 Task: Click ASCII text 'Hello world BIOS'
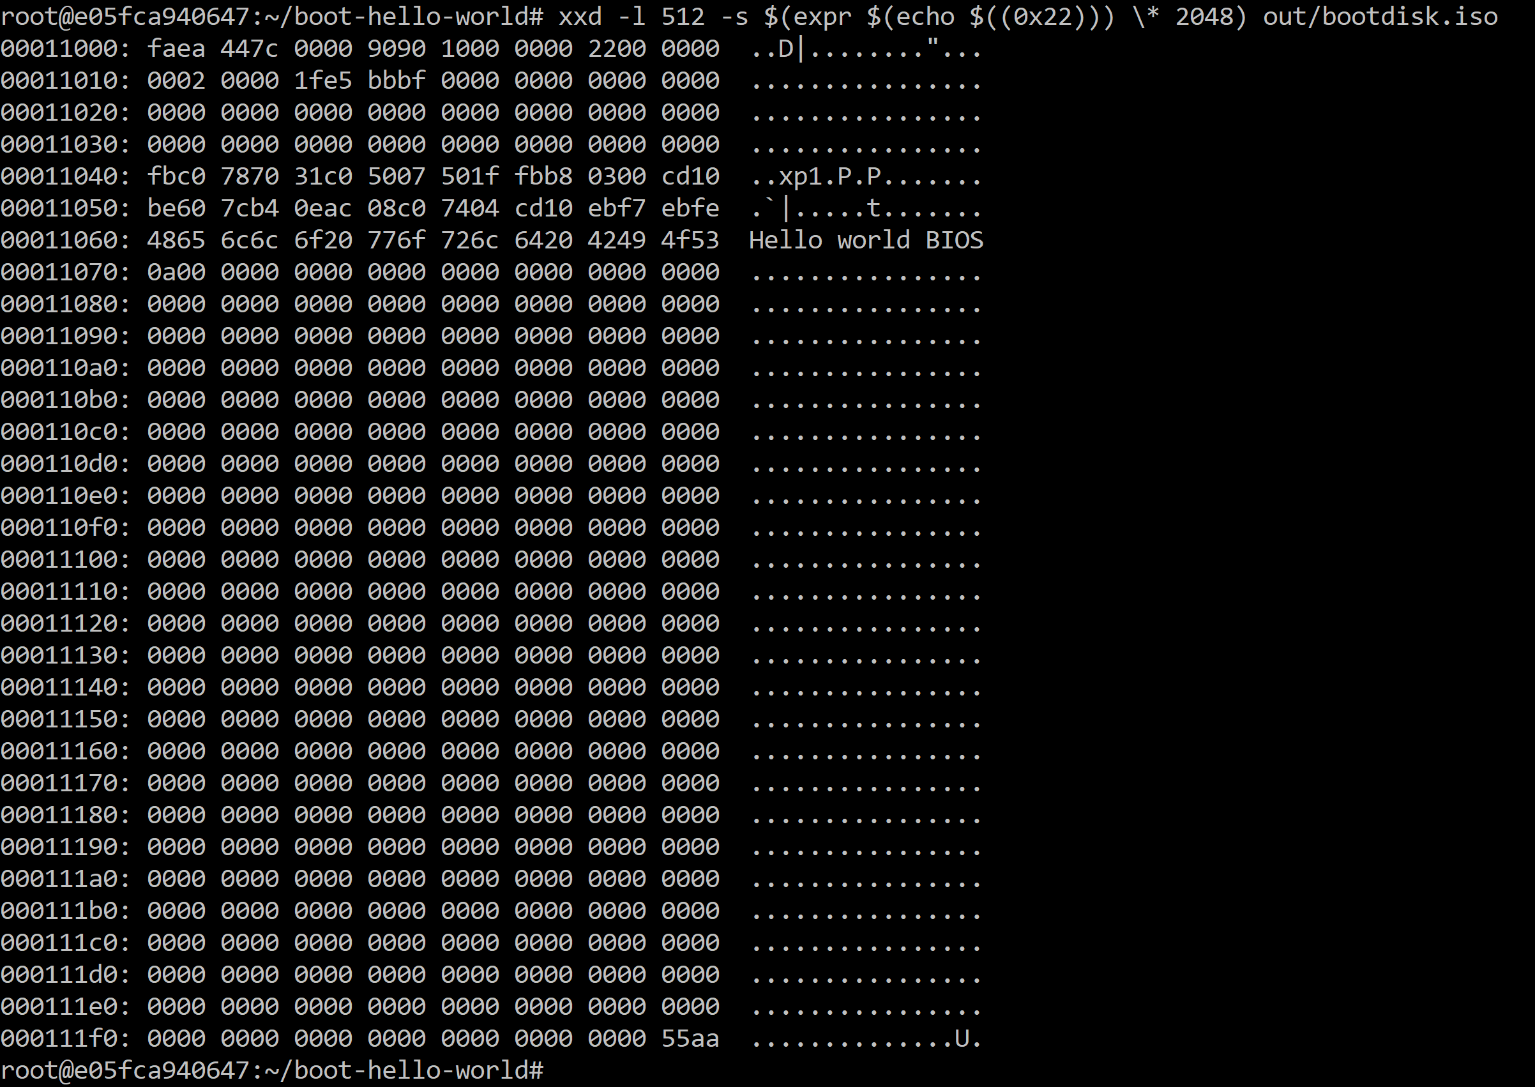[866, 240]
